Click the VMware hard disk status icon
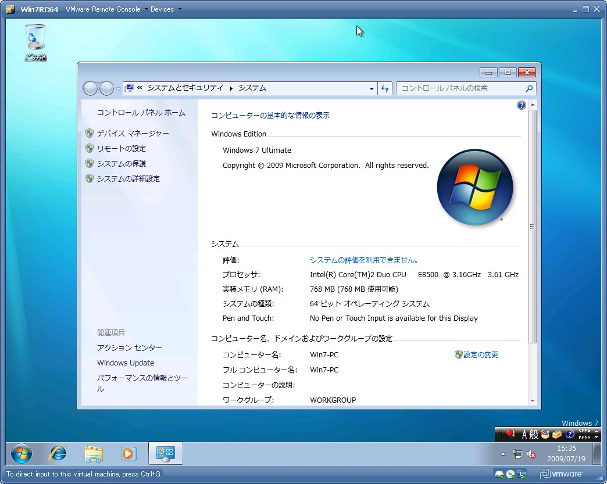607x484 pixels. pyautogui.click(x=499, y=474)
